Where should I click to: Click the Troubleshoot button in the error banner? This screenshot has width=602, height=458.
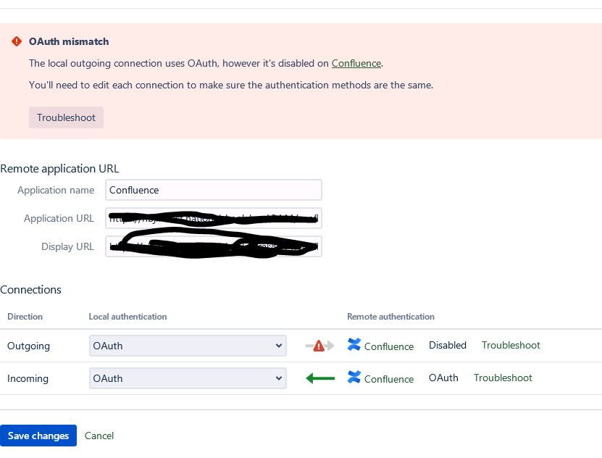point(66,117)
